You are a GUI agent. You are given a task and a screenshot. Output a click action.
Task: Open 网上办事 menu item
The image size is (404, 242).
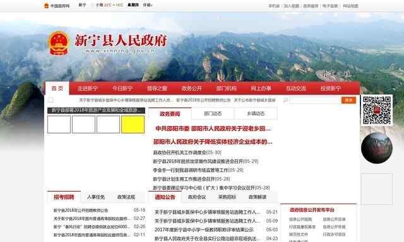pyautogui.click(x=261, y=88)
